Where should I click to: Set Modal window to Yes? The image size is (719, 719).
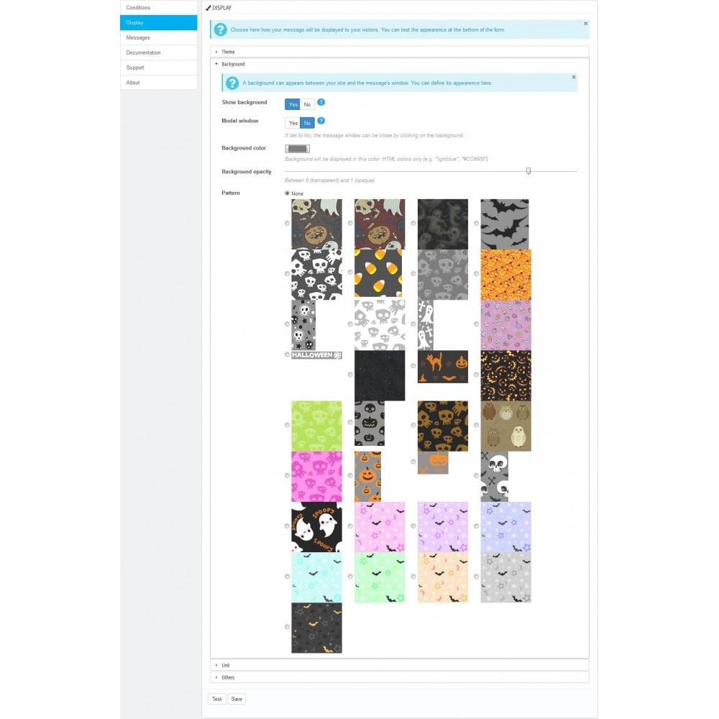(x=293, y=123)
